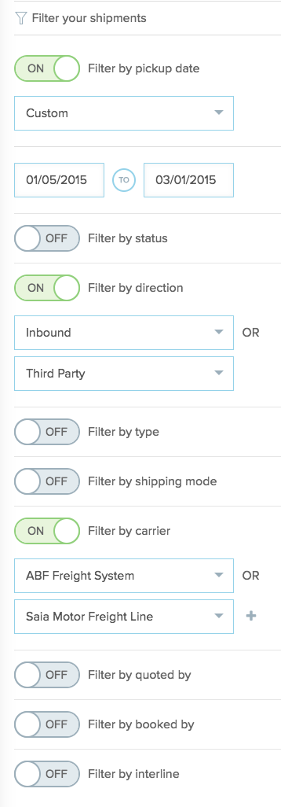
Task: Enable Filter by booked by switch
Action: coord(47,724)
